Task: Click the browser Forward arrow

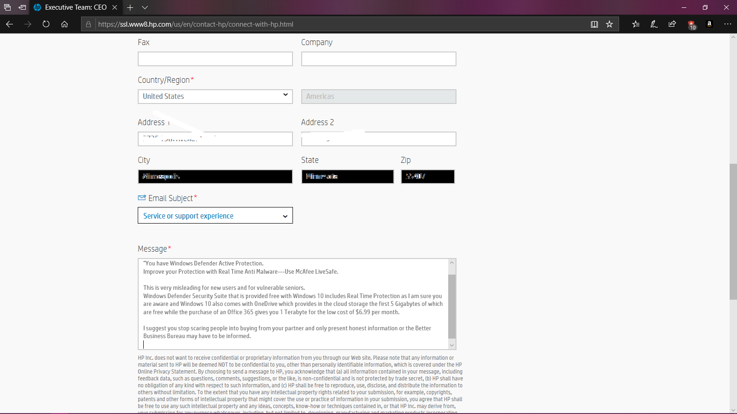Action: click(28, 24)
